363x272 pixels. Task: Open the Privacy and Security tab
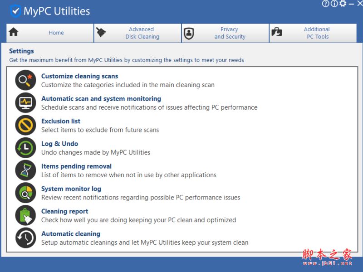[x=226, y=33]
